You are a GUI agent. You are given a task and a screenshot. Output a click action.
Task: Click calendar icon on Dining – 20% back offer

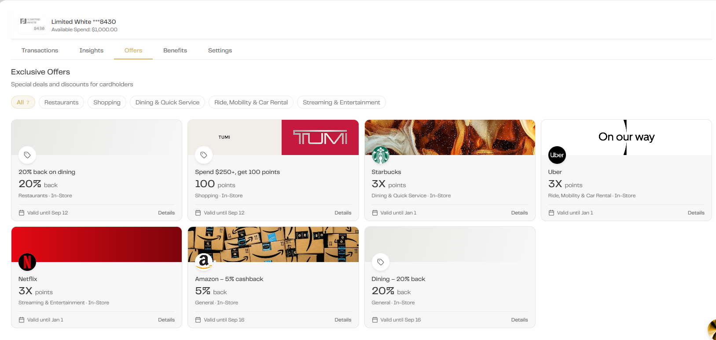pos(375,320)
